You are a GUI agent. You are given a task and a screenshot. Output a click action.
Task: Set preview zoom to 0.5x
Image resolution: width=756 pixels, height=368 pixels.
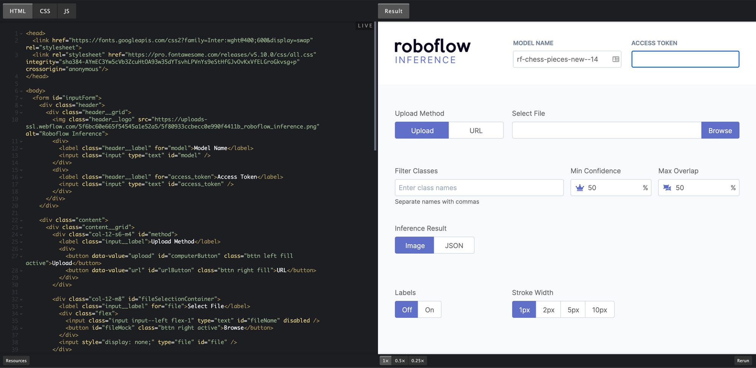pos(400,360)
